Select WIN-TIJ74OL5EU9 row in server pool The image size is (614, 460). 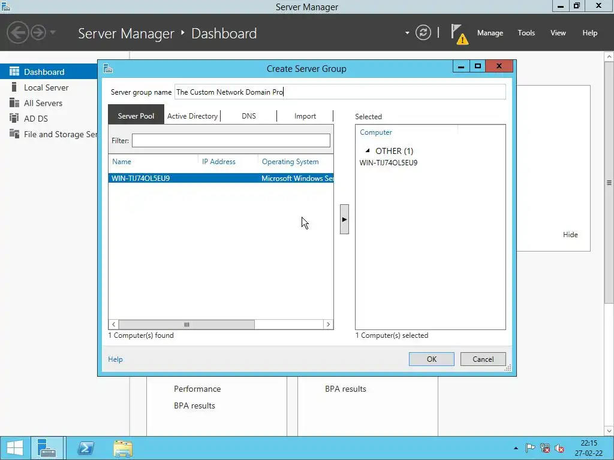(x=221, y=178)
